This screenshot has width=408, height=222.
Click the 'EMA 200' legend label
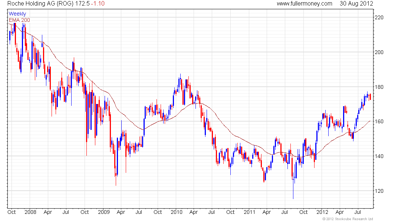point(19,20)
